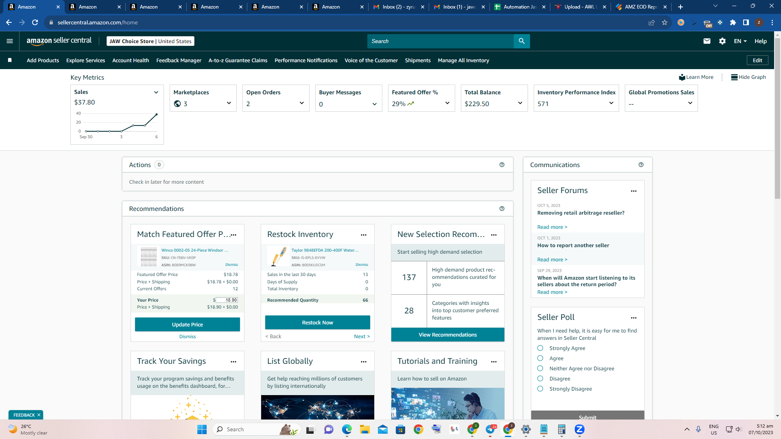Open Restock Inventory card options menu
This screenshot has height=439, width=781.
click(x=364, y=235)
